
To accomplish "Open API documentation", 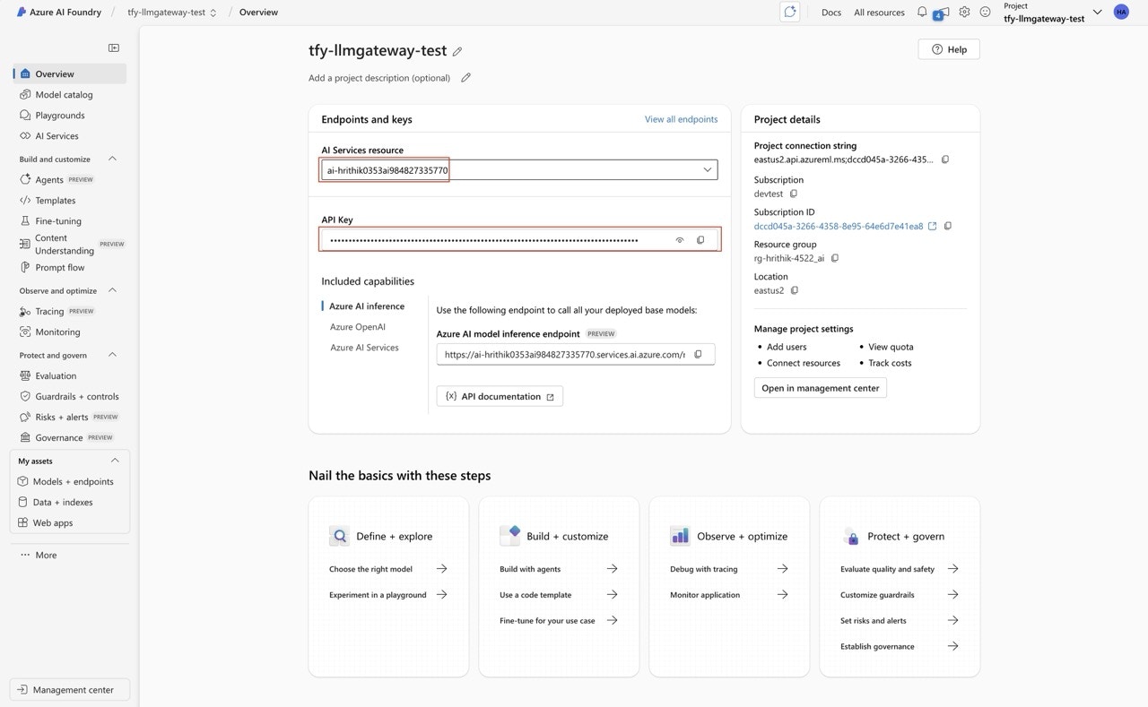I will 500,396.
